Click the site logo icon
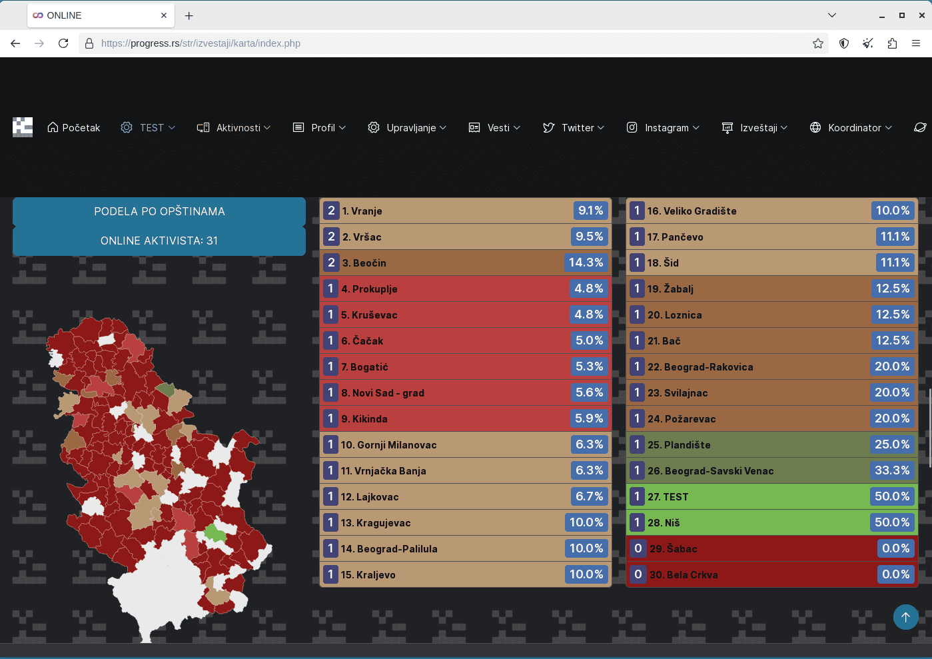932x659 pixels. pos(23,127)
